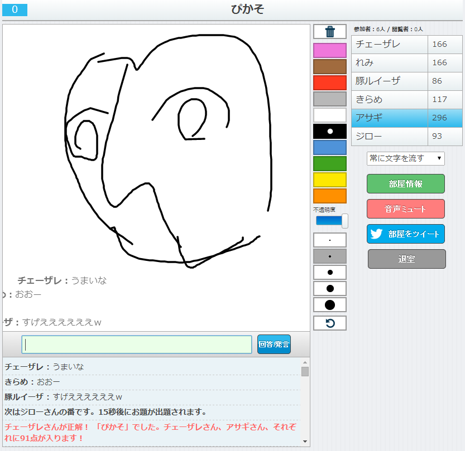Click the 回答/発言 submit button
The image size is (465, 451).
[274, 345]
